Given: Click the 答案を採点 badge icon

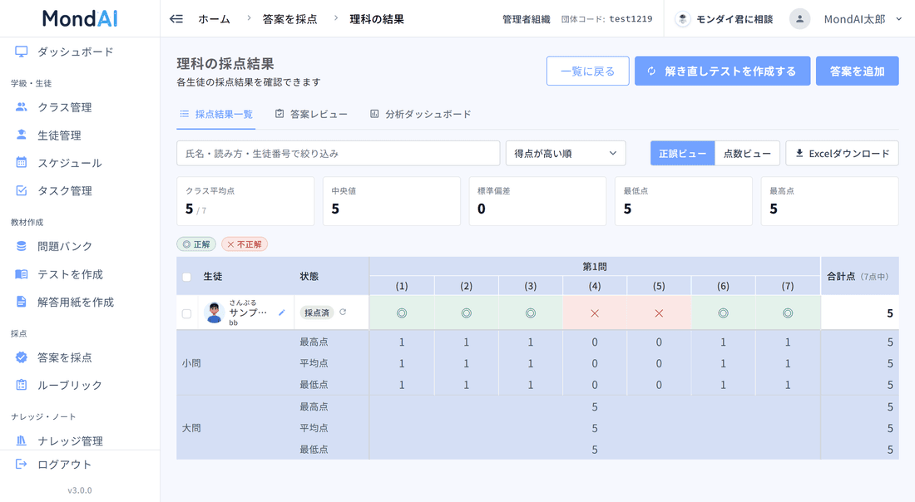Looking at the screenshot, I should (22, 357).
